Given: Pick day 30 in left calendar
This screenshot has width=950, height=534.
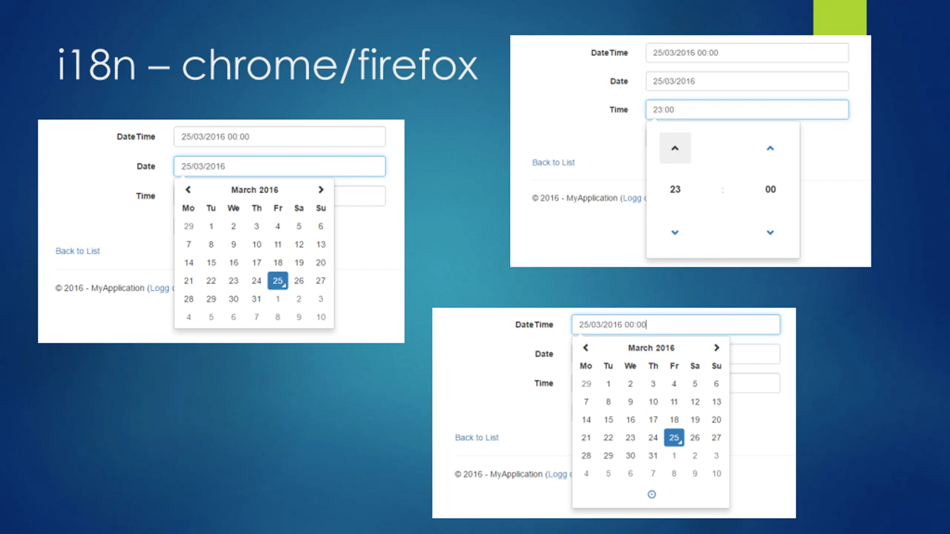Looking at the screenshot, I should point(233,299).
